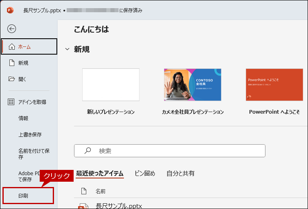Open カメオ全社員プレゼンテーション template thumbnail
This screenshot has width=308, height=209.
point(192,85)
